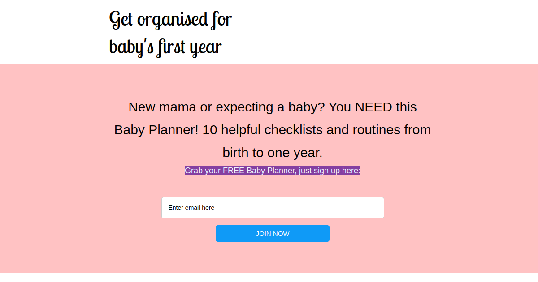Viewport: 538px width, 282px height.
Task: Click the placeholder text 'Enter email here'
Action: coord(191,207)
